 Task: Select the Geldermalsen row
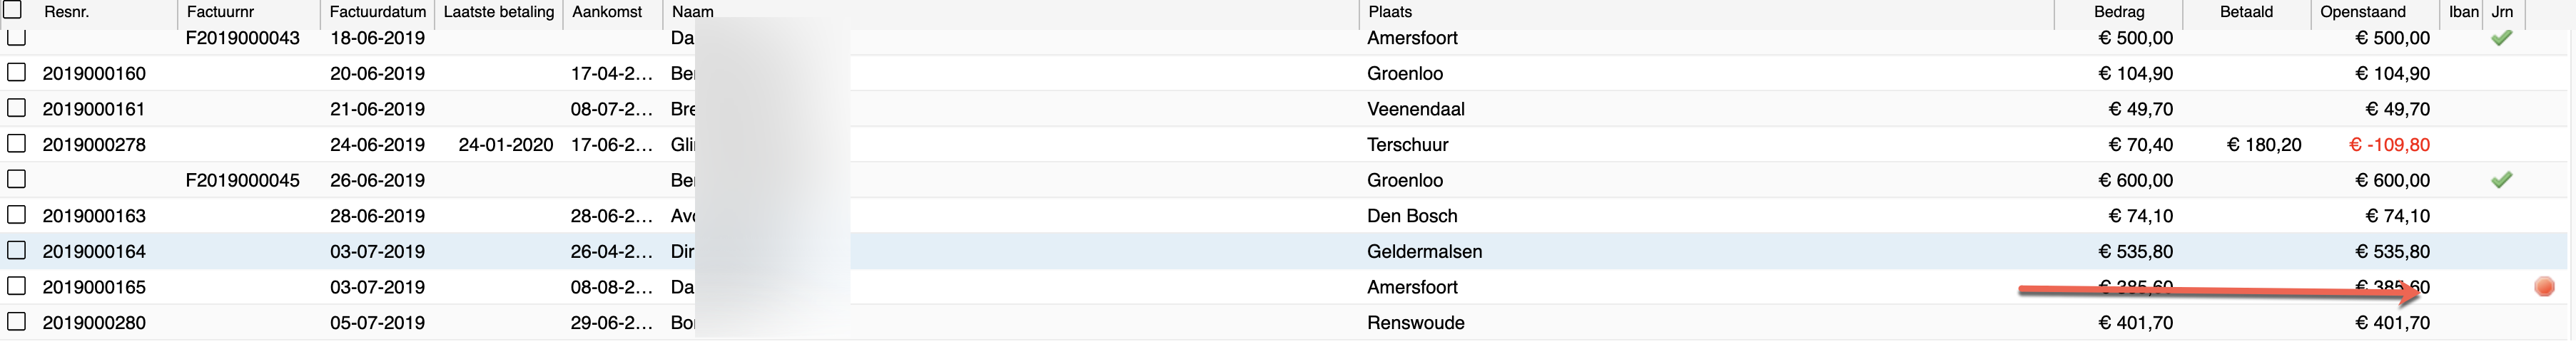(x=1286, y=251)
